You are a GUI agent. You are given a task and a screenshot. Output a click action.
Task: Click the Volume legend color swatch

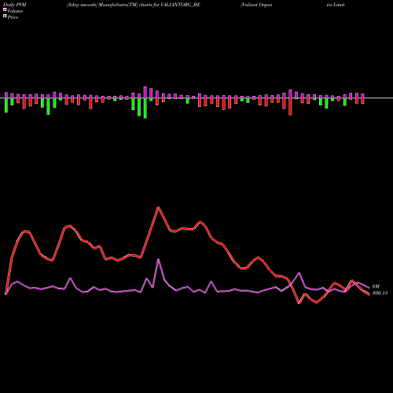(5, 9)
